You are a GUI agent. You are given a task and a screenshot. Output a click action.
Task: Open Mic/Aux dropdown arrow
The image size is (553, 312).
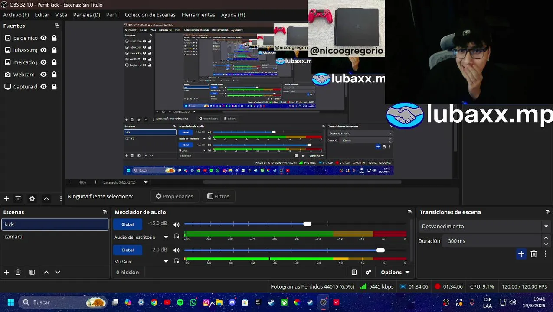(166, 261)
